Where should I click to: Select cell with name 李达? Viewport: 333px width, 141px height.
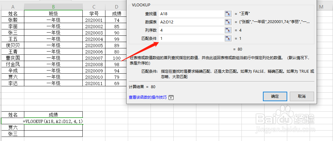13,83
